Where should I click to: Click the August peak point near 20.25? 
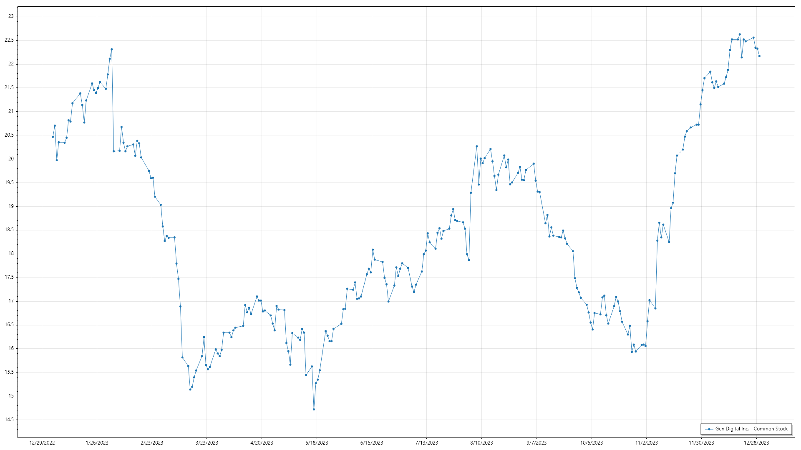(476, 147)
